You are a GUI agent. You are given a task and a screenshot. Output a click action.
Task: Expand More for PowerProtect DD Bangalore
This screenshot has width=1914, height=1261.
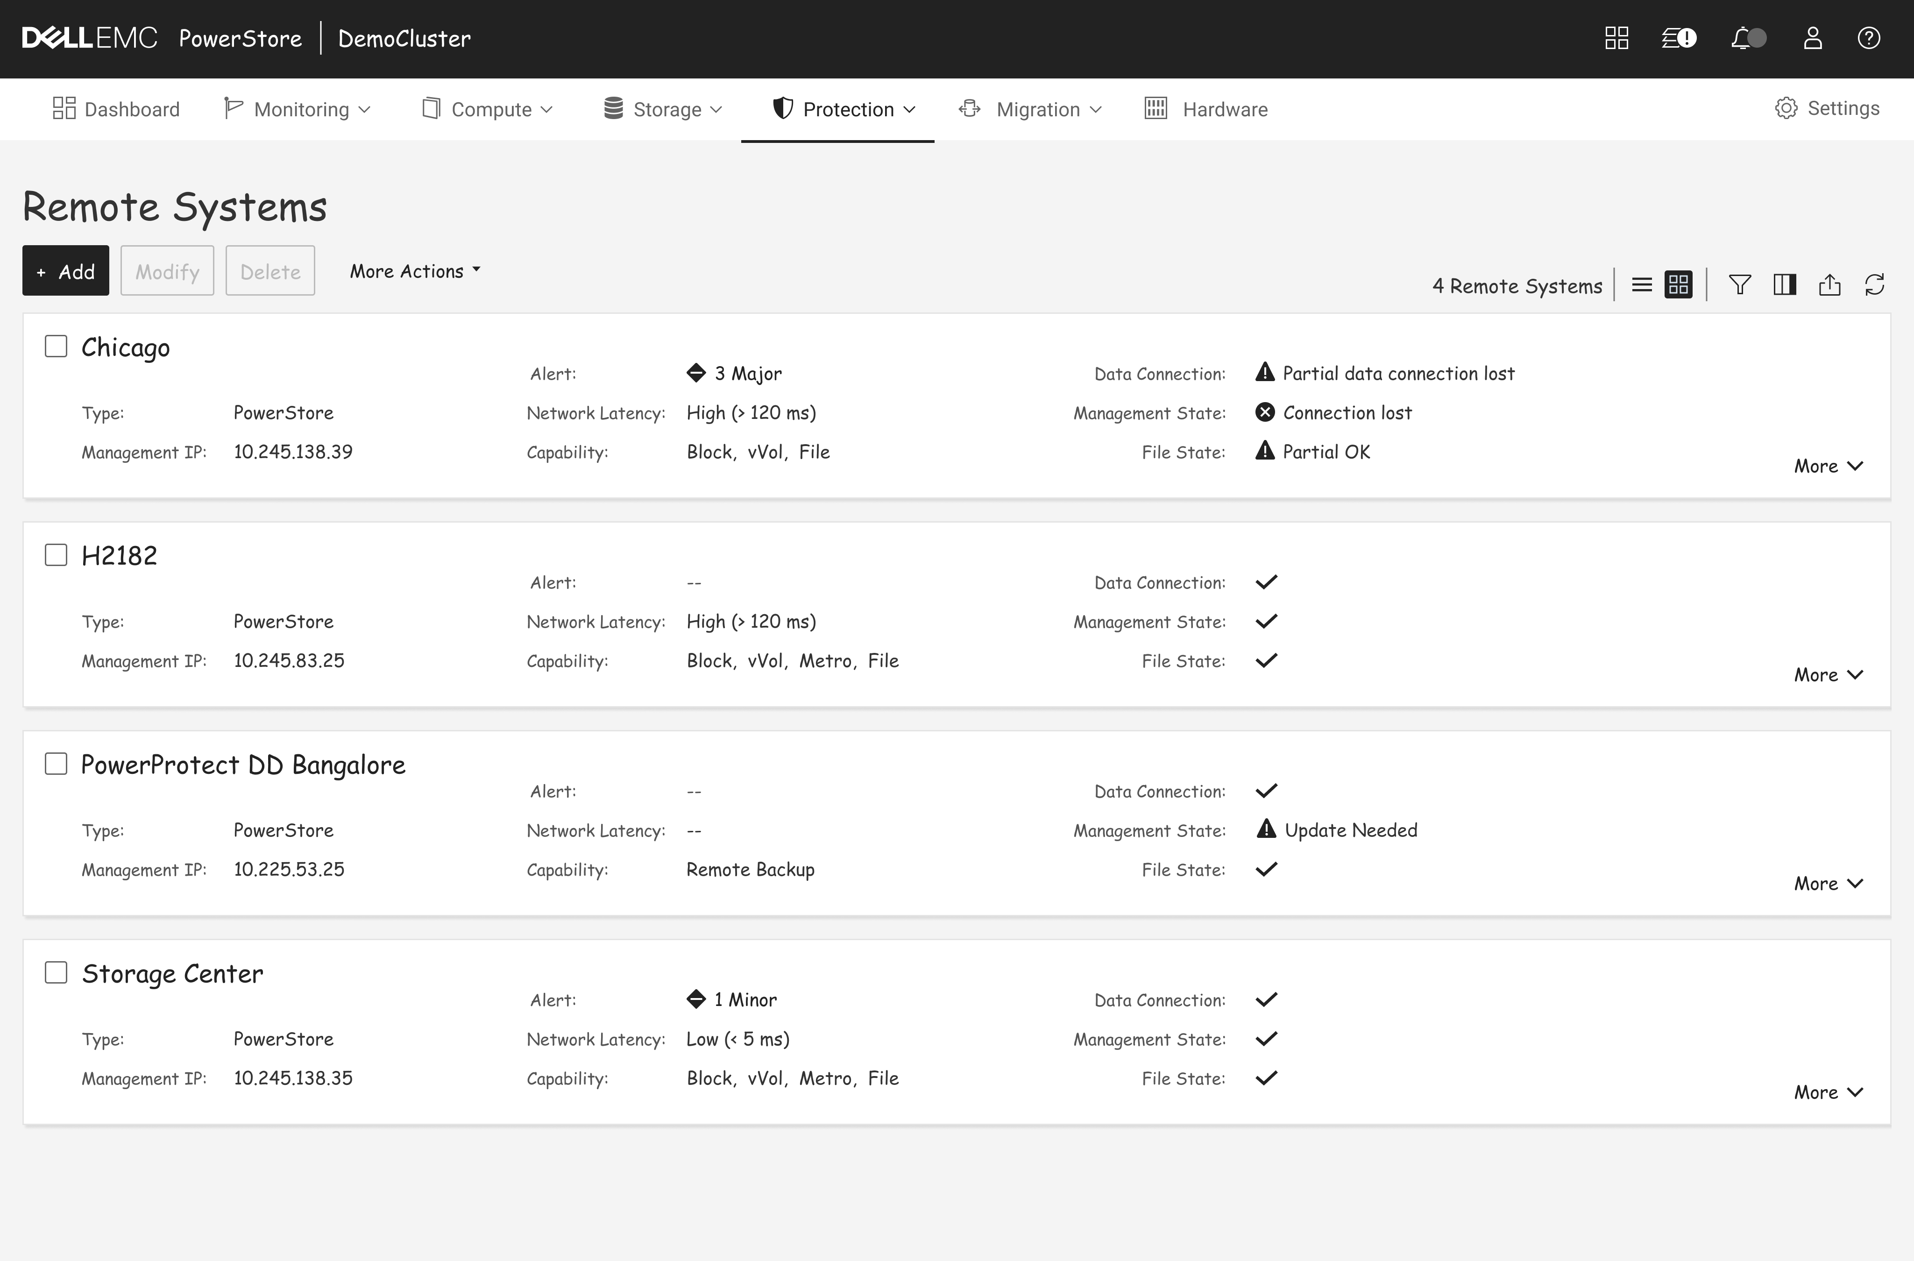click(x=1828, y=884)
